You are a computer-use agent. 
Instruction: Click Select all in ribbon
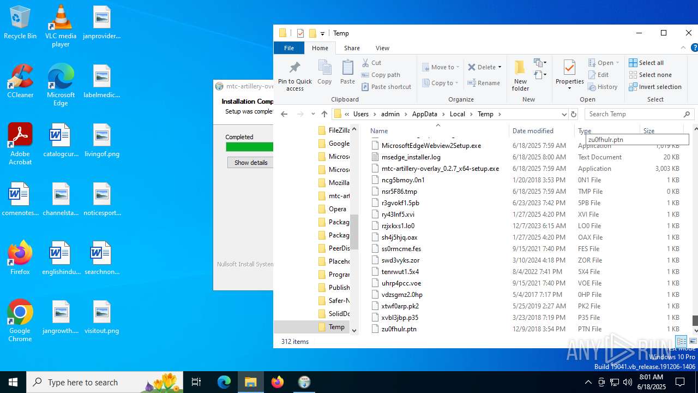[646, 63]
